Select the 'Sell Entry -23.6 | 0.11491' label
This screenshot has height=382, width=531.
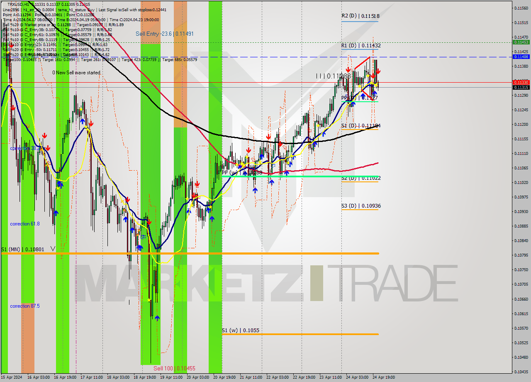click(165, 34)
